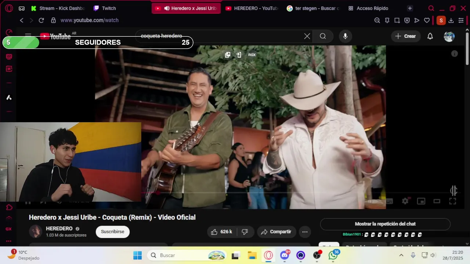
Task: Click the Suscribirse button
Action: click(x=113, y=232)
